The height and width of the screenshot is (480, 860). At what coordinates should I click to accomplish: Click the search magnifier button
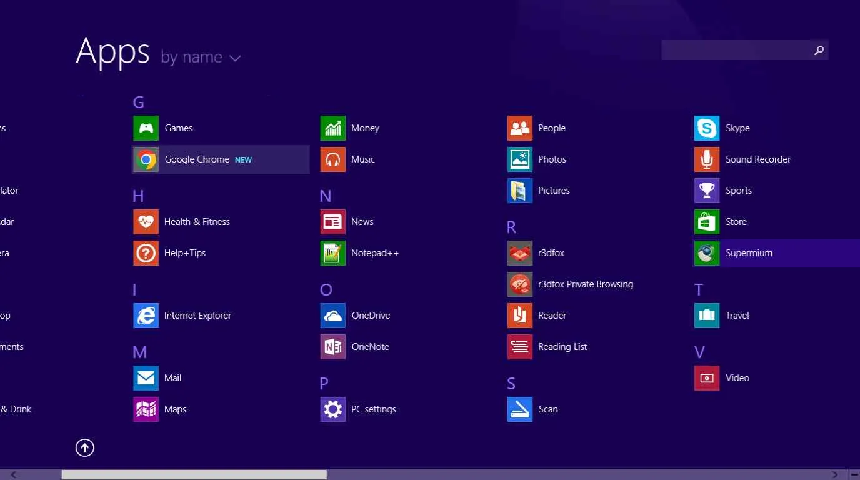point(819,51)
